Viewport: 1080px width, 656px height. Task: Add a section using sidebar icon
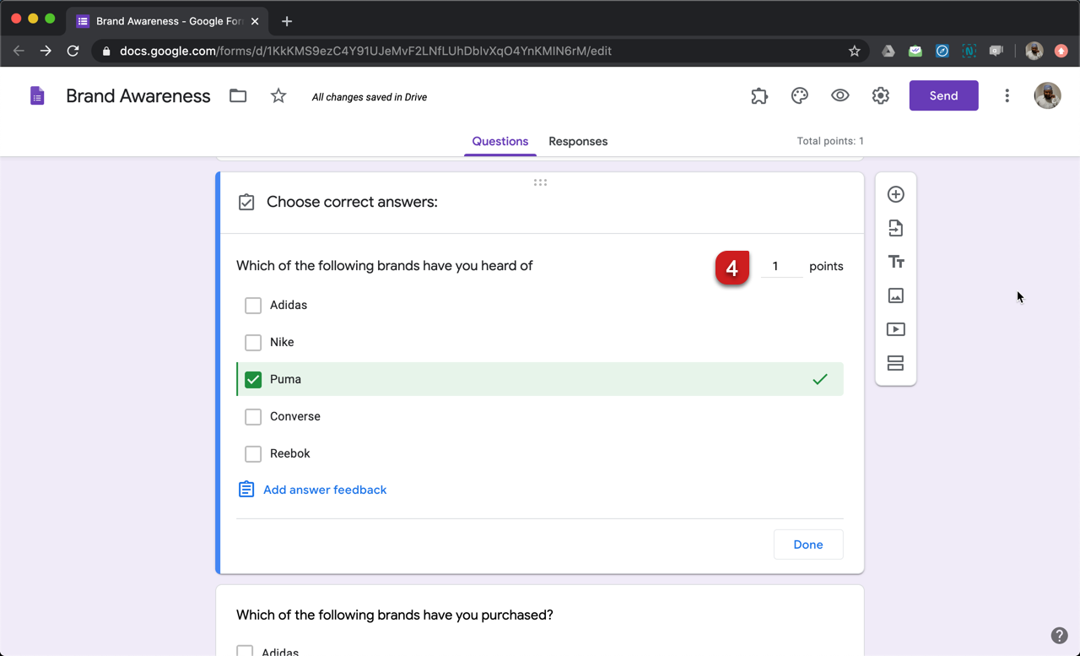coord(896,363)
